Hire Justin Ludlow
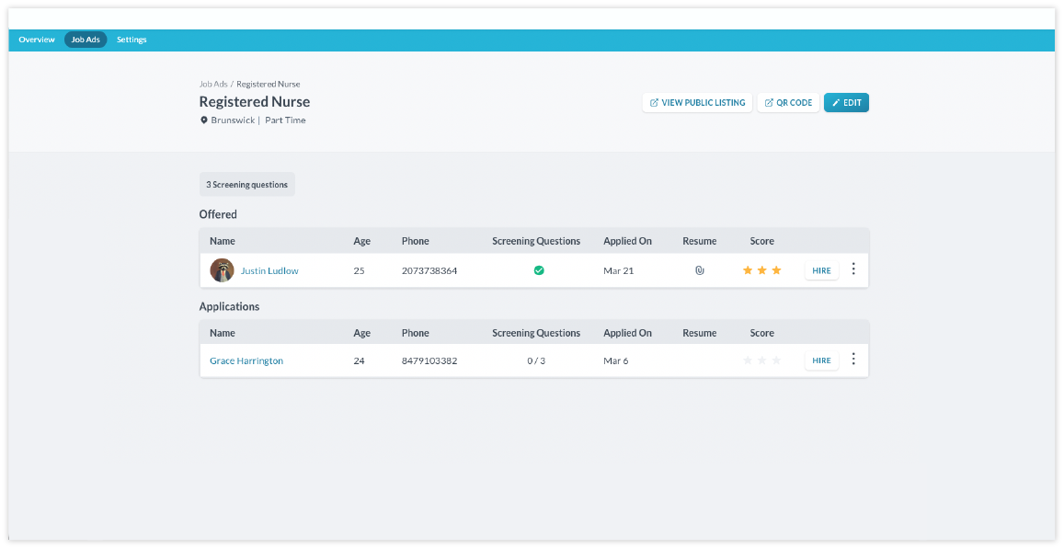The image size is (1064, 549). click(x=821, y=270)
